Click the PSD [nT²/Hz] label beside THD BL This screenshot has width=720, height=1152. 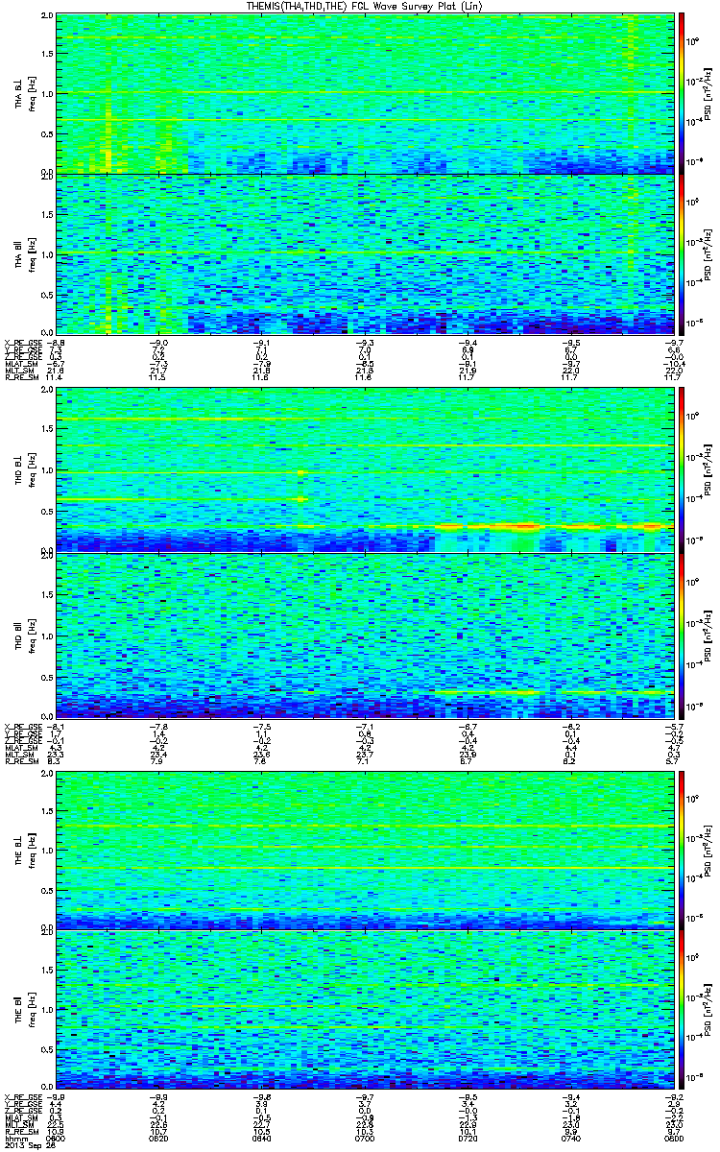708,469
